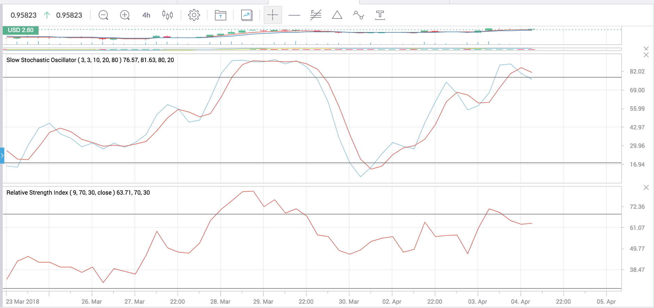Select the text annotation tool
Viewport: 654px width, 308px height.
(x=380, y=15)
